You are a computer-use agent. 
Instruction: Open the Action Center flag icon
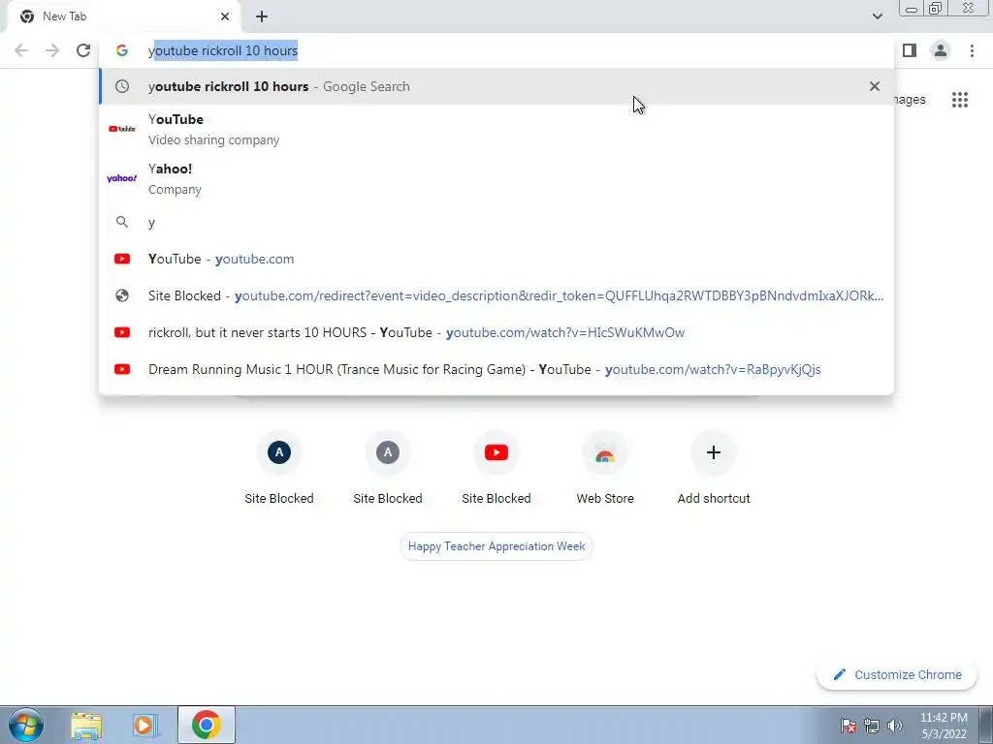click(849, 726)
